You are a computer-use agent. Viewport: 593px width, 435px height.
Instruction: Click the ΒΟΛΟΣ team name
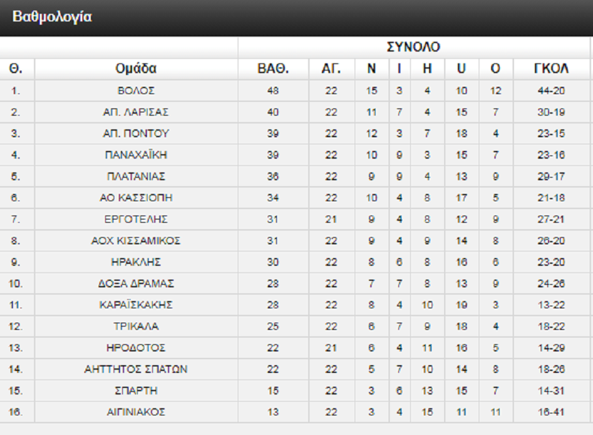tap(136, 91)
